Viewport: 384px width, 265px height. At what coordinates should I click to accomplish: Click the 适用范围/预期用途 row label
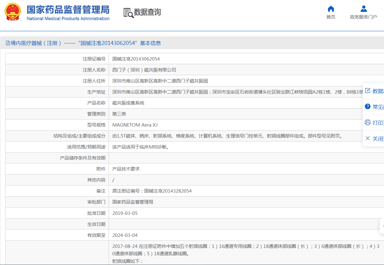click(x=86, y=147)
